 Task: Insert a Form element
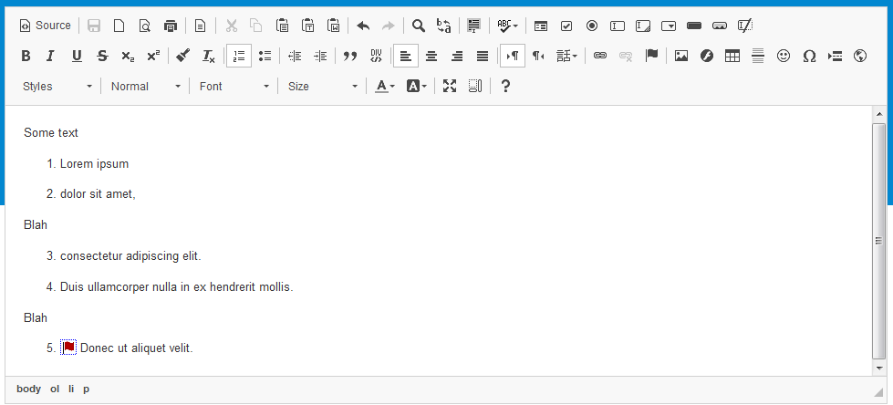541,26
